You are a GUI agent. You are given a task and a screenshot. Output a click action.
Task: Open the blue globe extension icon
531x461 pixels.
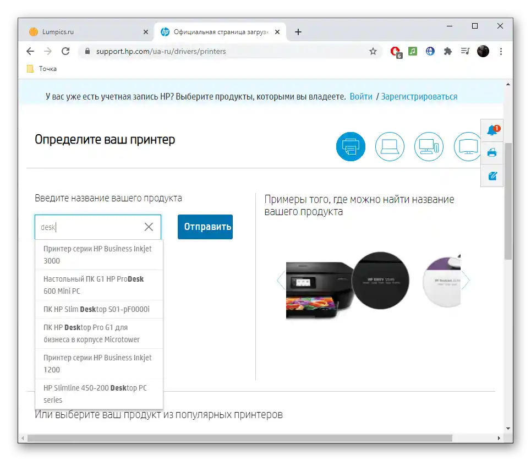[430, 52]
